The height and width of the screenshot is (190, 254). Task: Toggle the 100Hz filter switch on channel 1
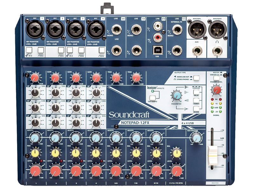(41, 50)
